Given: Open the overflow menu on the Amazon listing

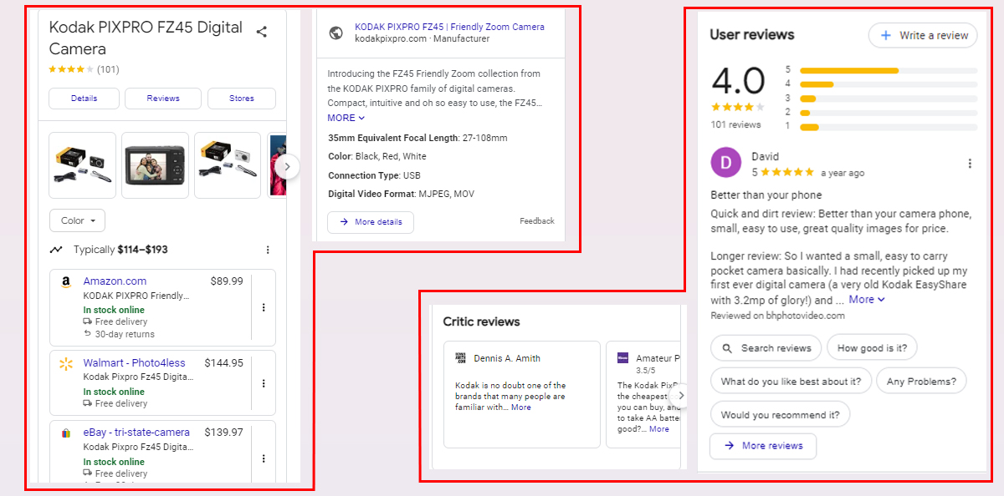Looking at the screenshot, I should 264,307.
